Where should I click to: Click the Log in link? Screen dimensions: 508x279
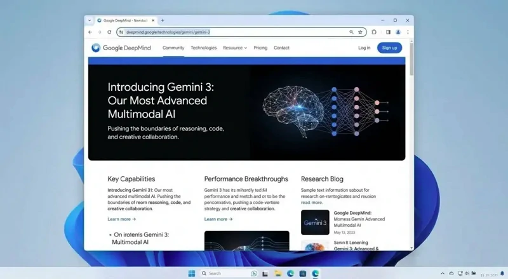(364, 48)
